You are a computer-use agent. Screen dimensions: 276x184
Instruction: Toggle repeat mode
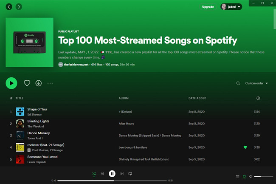pyautogui.click(x=130, y=174)
